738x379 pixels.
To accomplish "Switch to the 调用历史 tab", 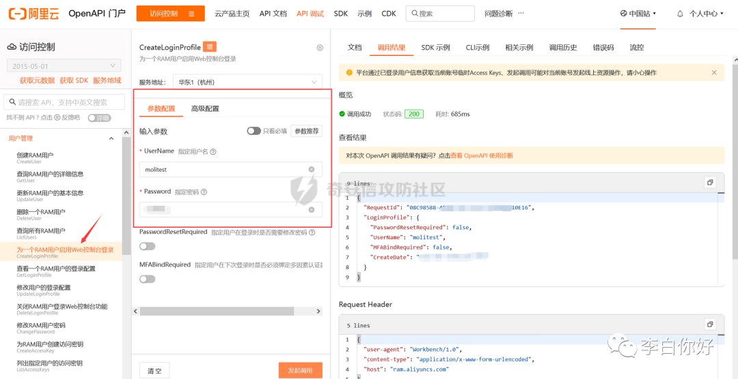I will (x=563, y=48).
